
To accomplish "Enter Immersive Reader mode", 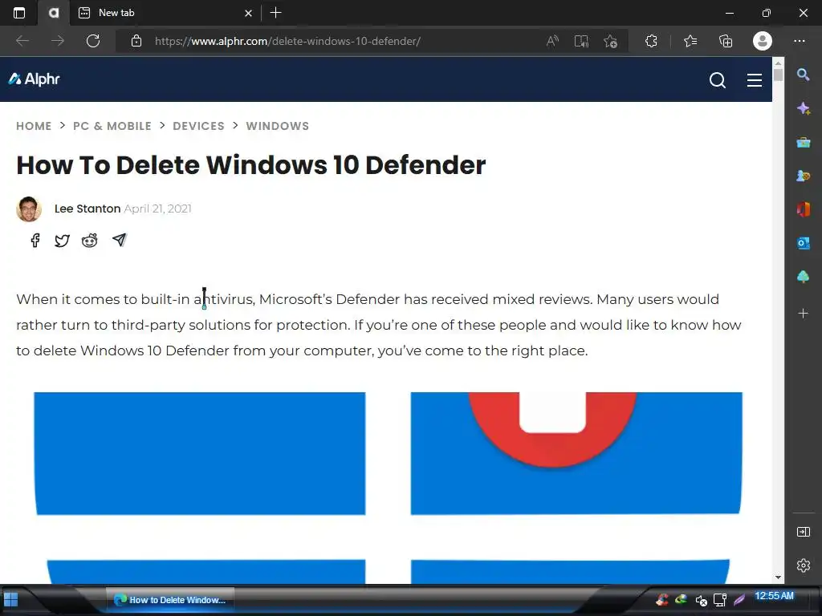I will (x=581, y=41).
